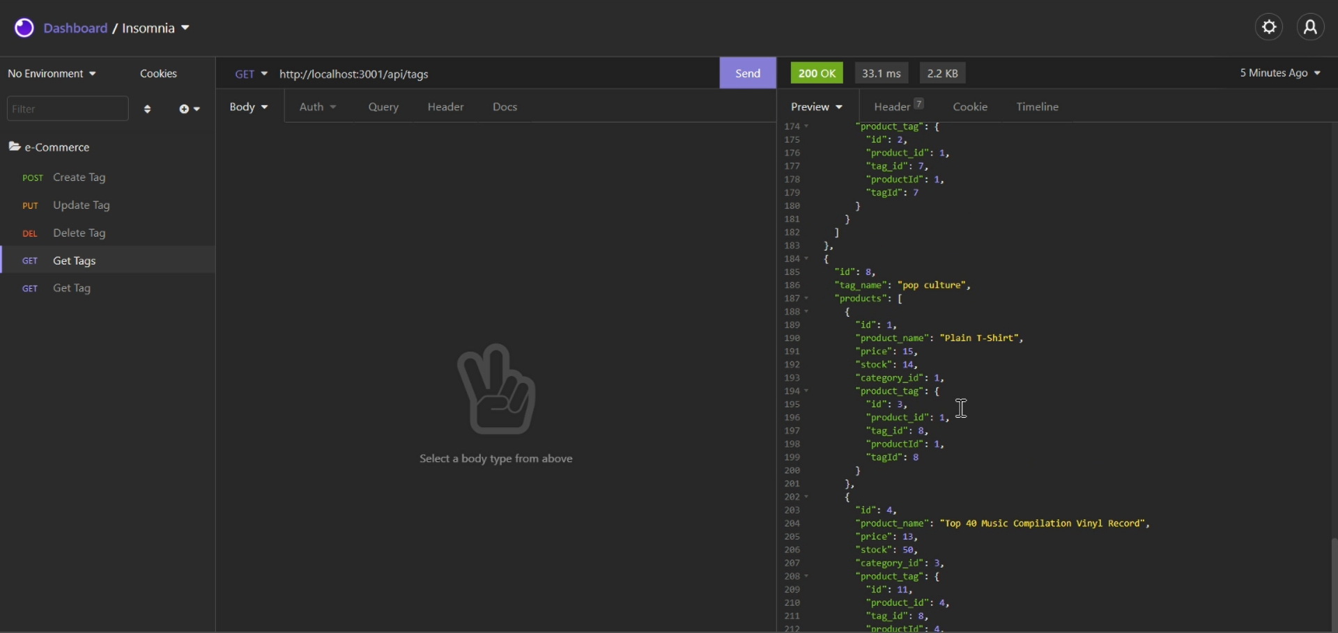Switch to the Cookie response tab
Viewport: 1338px width, 633px height.
coord(970,107)
